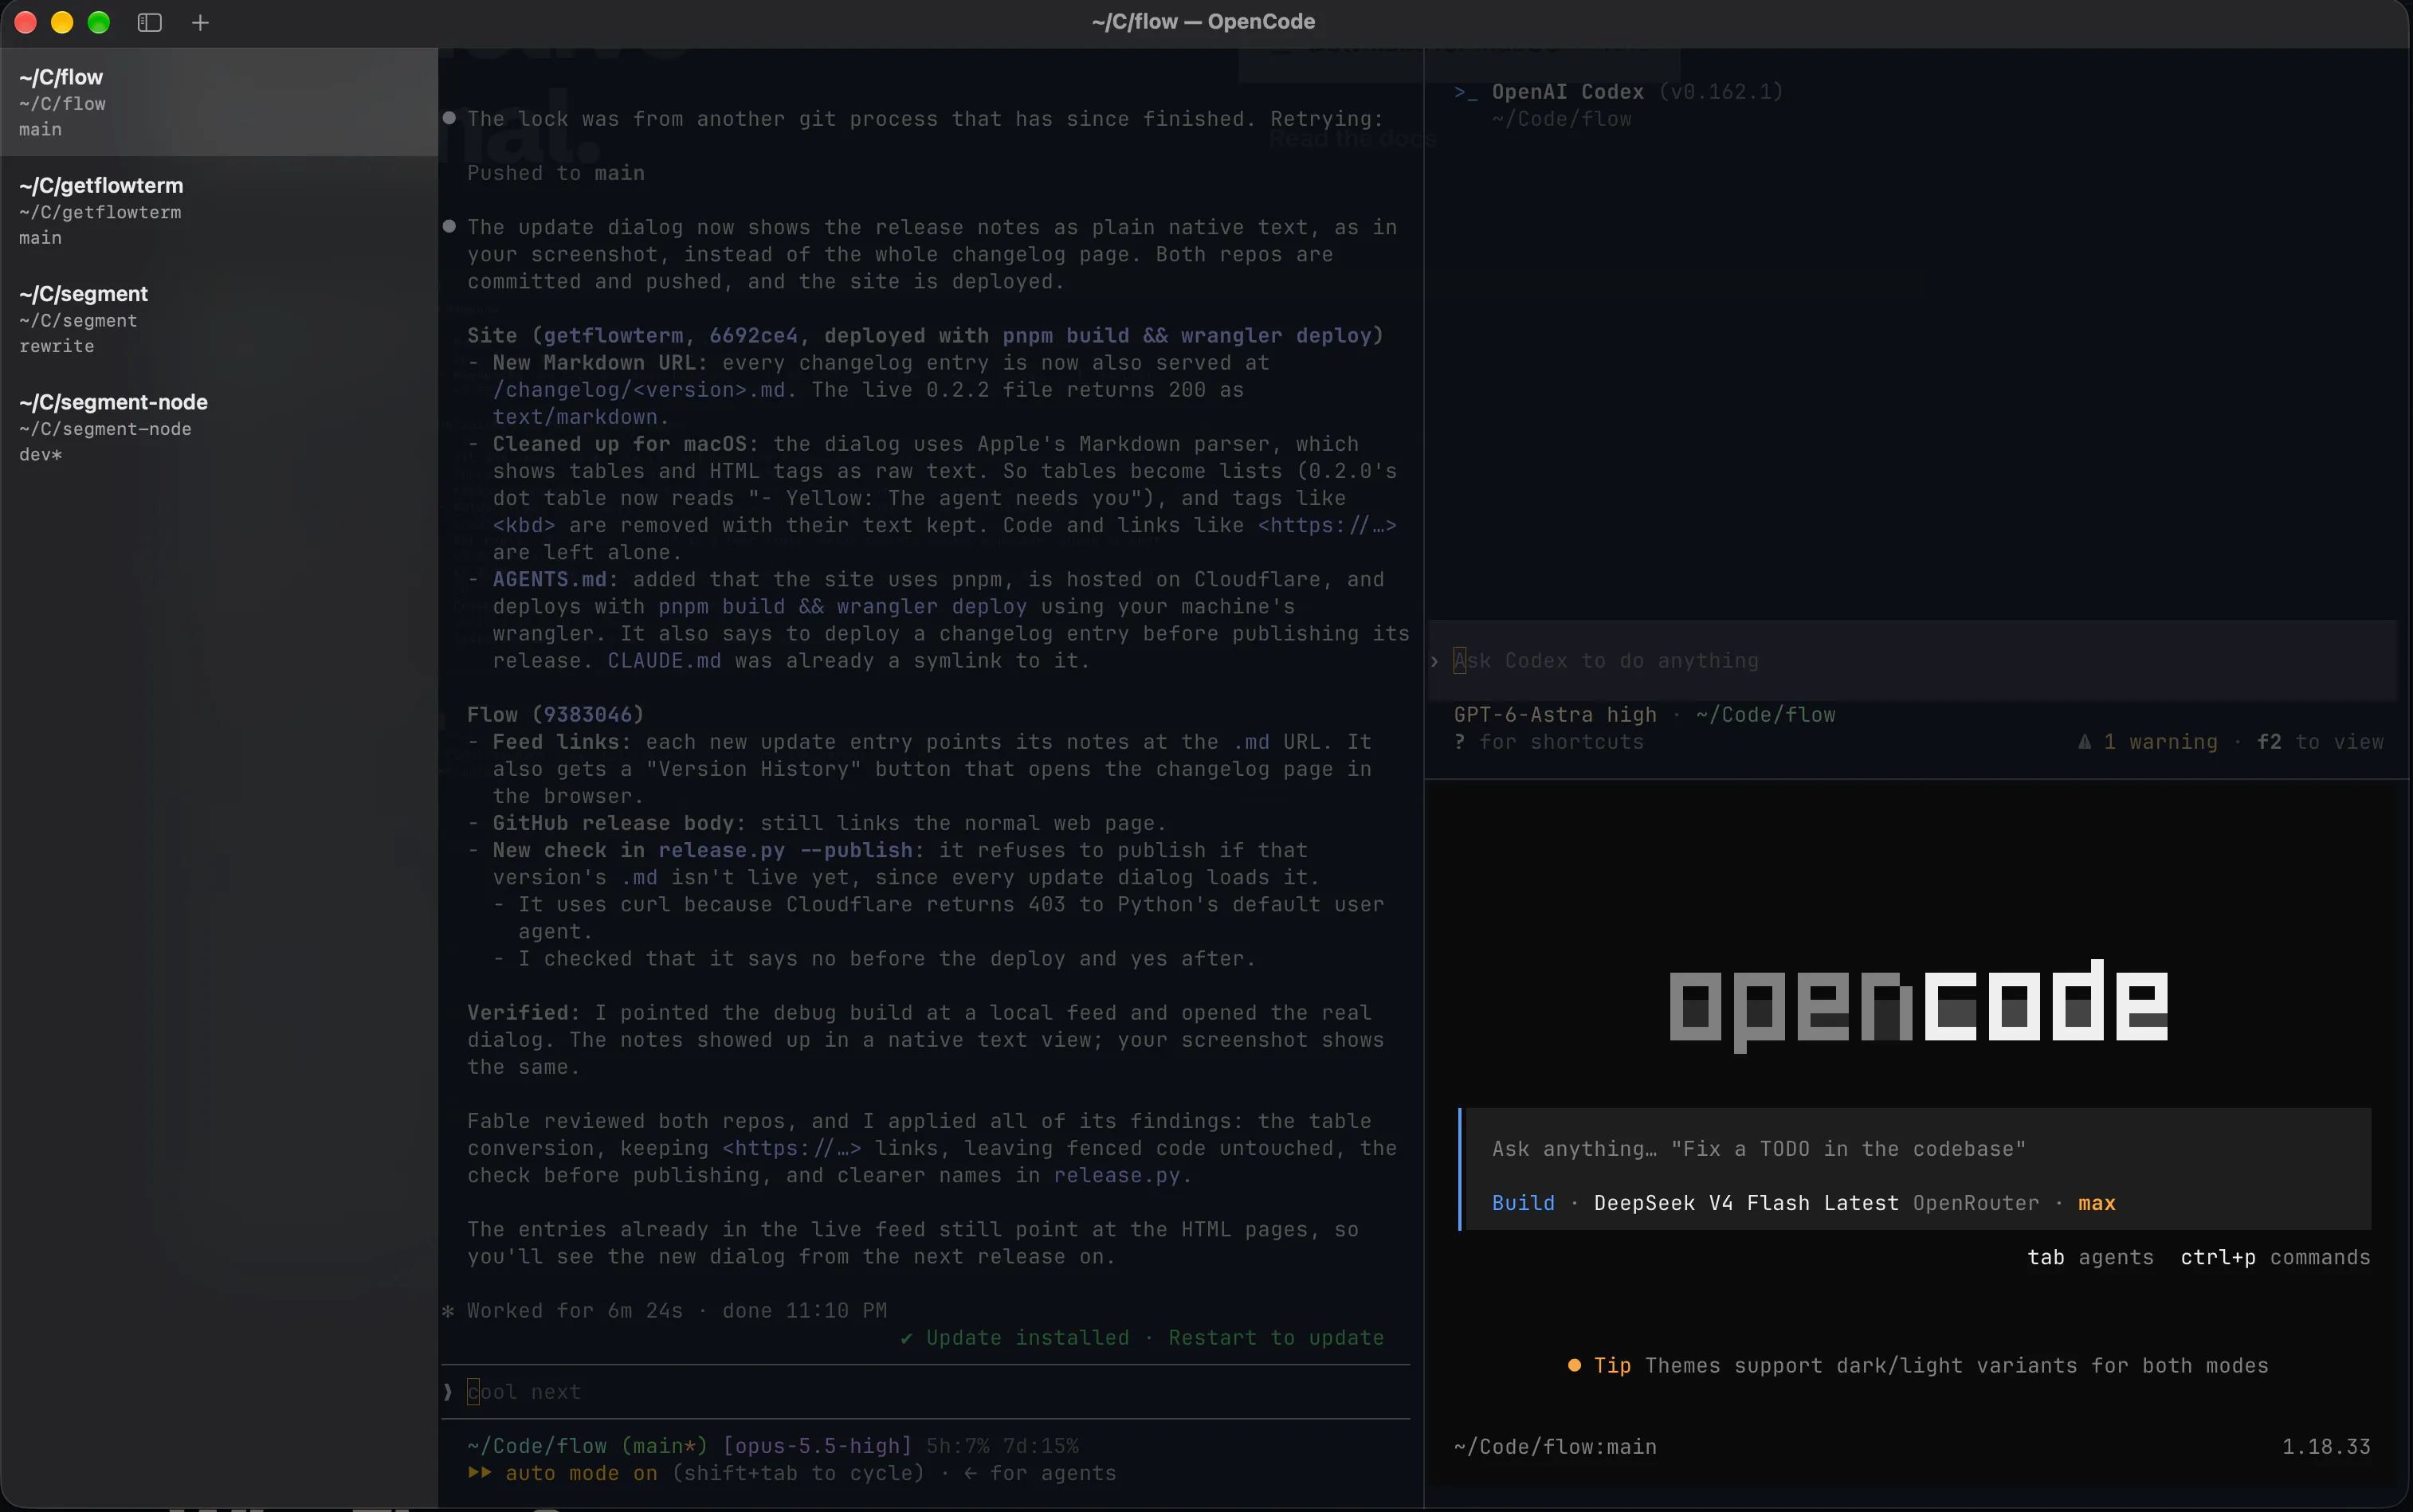This screenshot has width=2413, height=1512.
Task: Open the ~/C/segment-node workspace
Action: click(219, 427)
